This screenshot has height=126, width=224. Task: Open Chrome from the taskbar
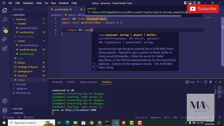coord(91,123)
